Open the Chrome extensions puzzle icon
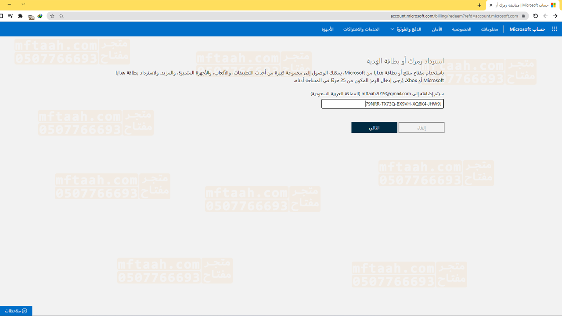Screen dimensions: 562x316 point(20,16)
